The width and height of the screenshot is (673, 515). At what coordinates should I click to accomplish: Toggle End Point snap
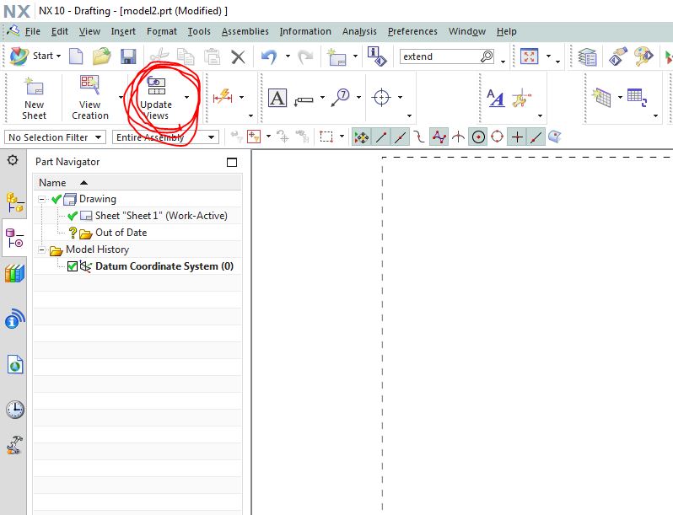[x=381, y=137]
